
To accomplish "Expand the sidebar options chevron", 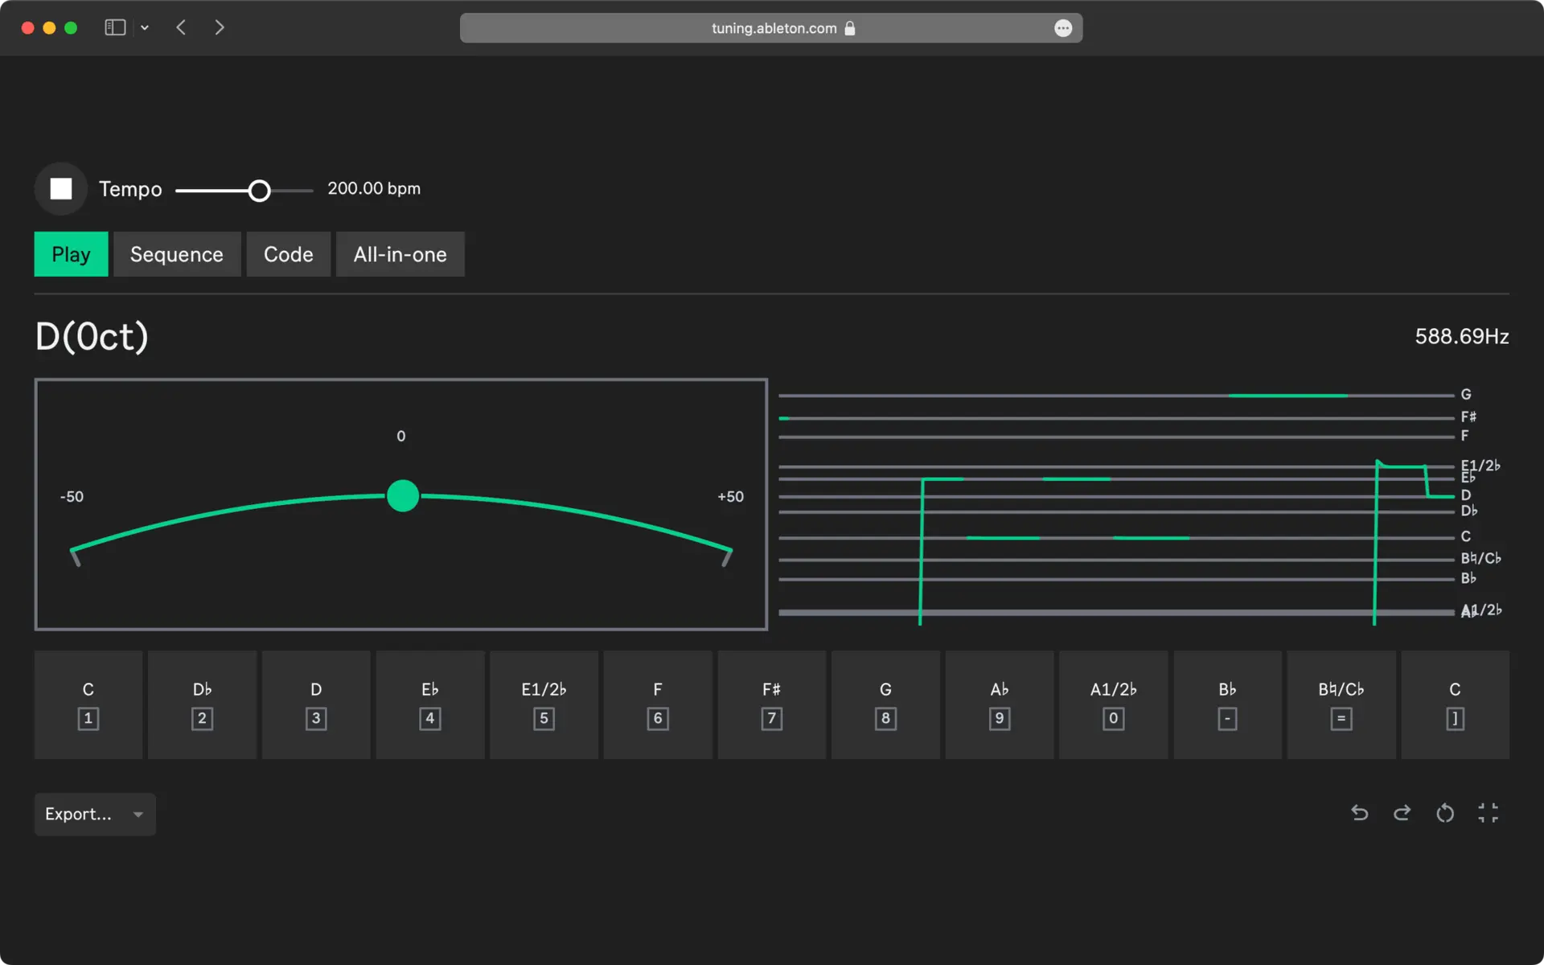I will [145, 27].
